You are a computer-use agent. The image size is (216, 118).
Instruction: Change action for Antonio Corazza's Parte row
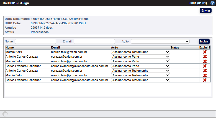[140, 57]
